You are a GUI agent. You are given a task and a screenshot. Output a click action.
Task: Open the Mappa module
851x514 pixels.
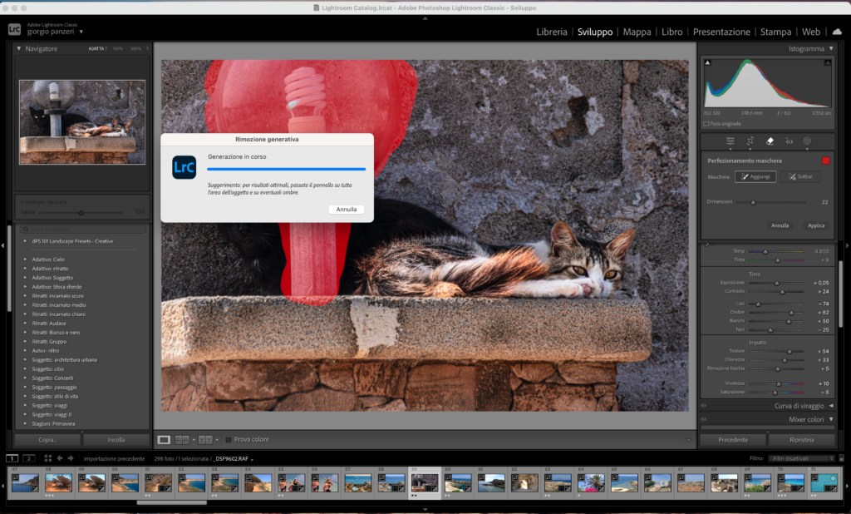[x=637, y=32]
